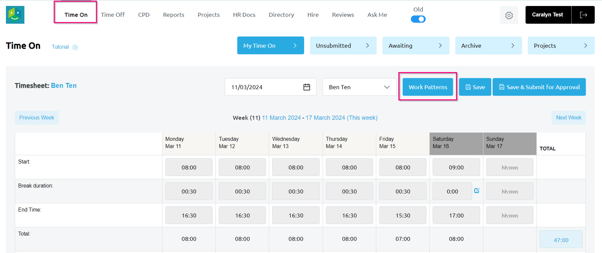Open the Unsubmitted timesheets section
Viewport: 602px width, 253px height.
click(343, 45)
